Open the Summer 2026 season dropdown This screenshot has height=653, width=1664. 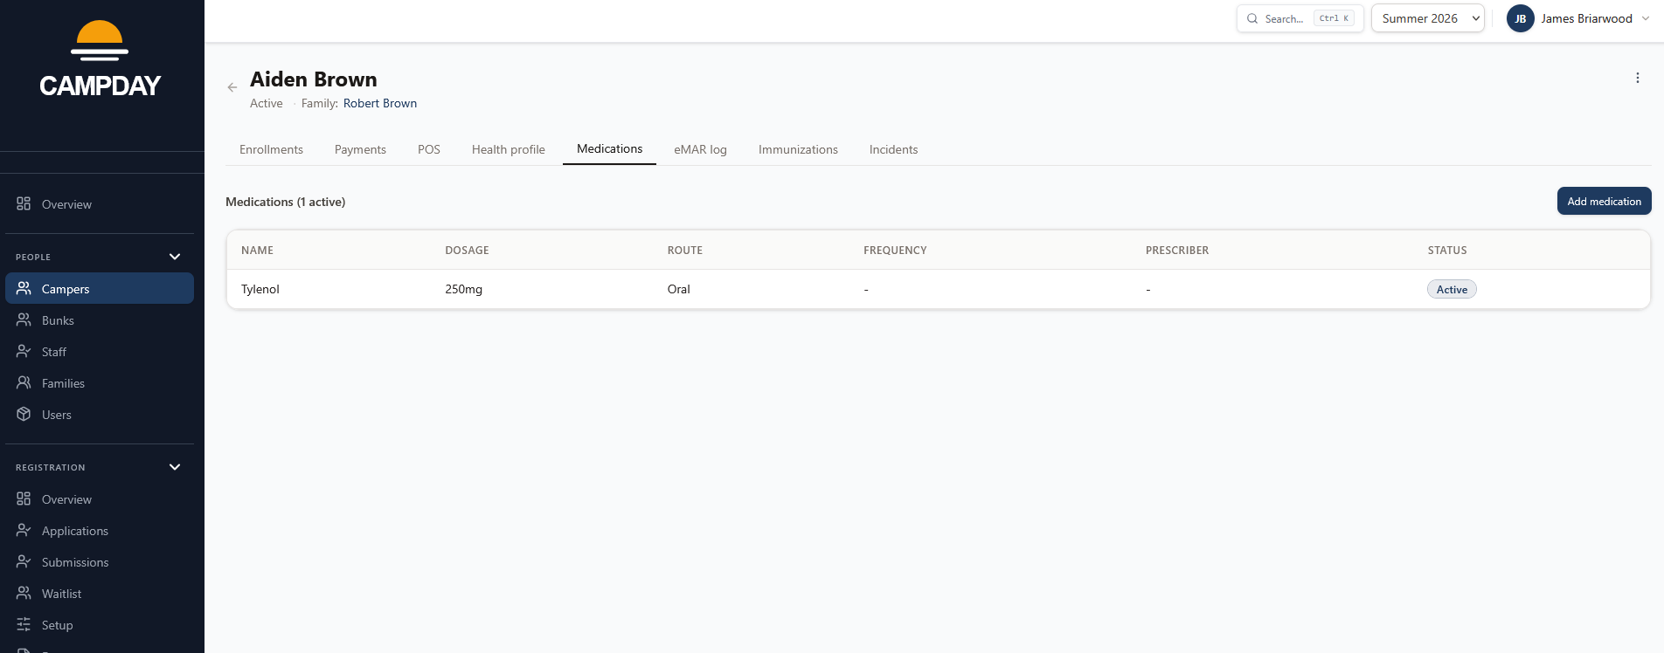(1428, 18)
